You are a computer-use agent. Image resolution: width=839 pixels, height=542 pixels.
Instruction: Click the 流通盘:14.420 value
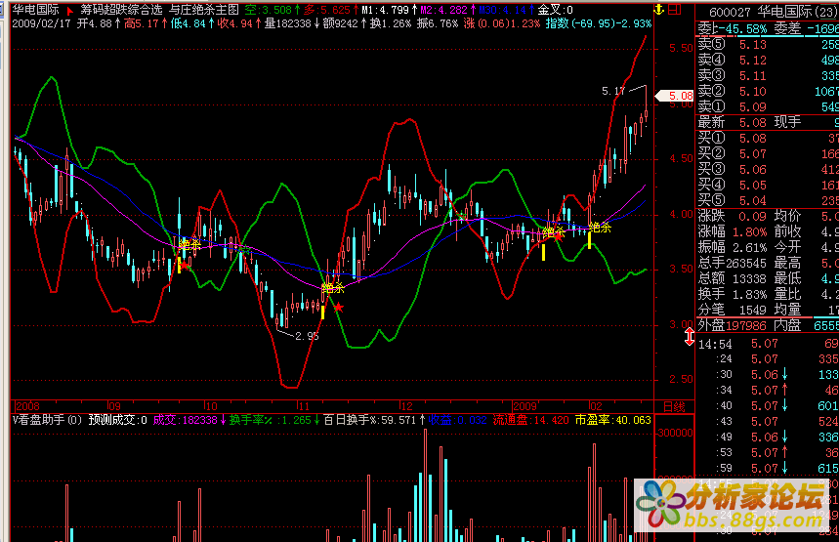pyautogui.click(x=530, y=420)
